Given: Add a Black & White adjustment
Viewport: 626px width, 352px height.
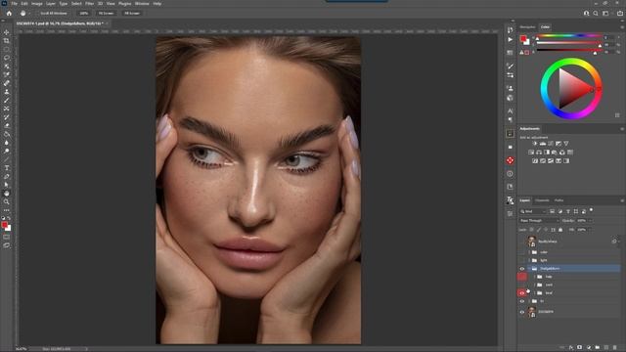Looking at the screenshot, I should pyautogui.click(x=547, y=153).
